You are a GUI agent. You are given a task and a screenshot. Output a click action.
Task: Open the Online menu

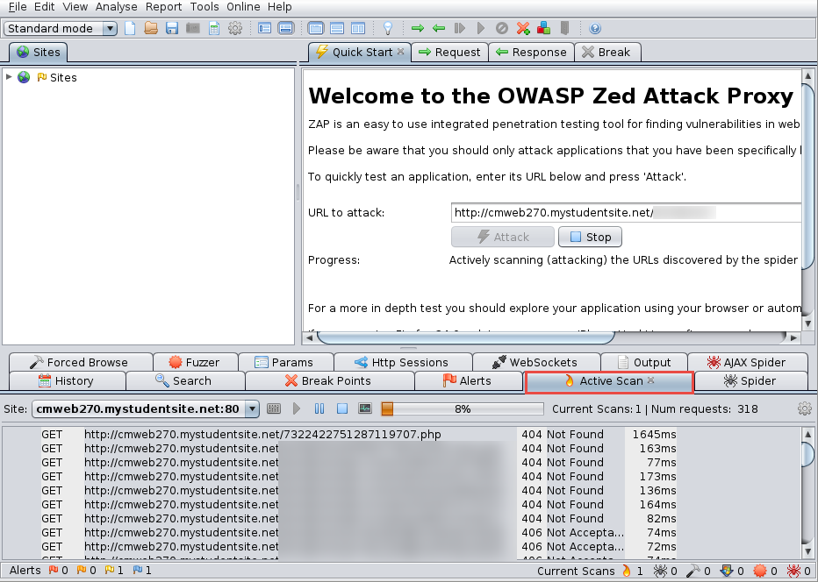(243, 7)
